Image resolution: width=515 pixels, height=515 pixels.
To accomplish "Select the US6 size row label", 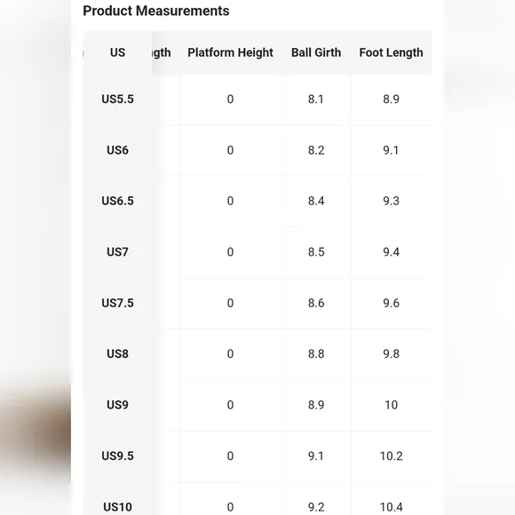I will pos(117,150).
